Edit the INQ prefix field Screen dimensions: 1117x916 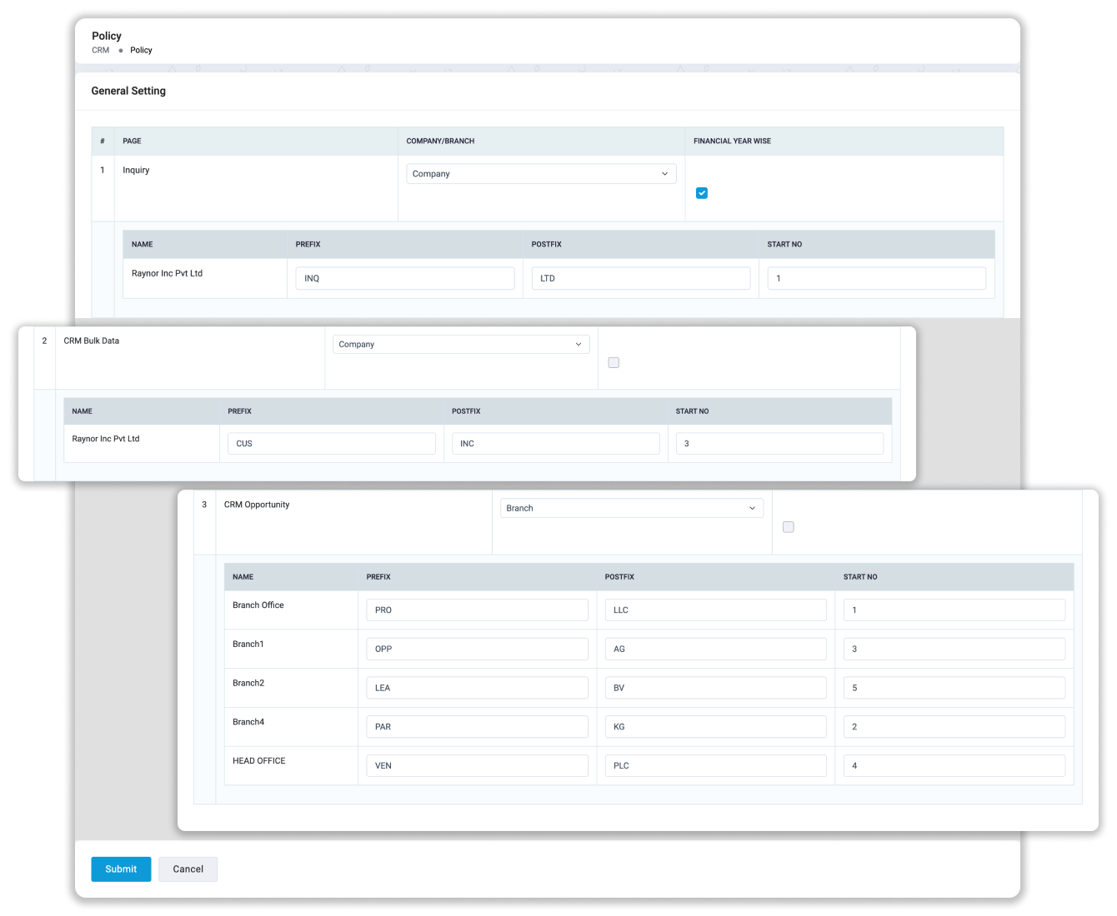(x=405, y=277)
